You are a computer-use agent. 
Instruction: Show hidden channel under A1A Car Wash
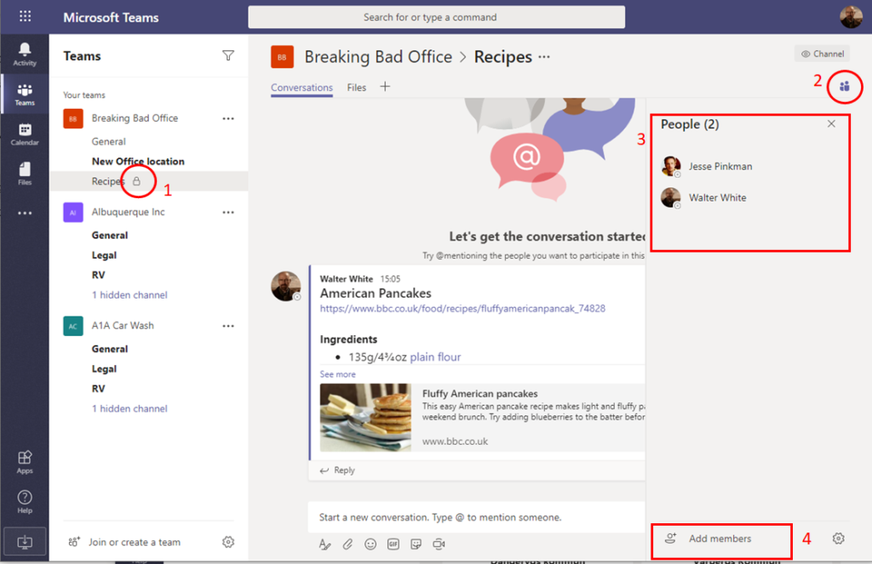pos(129,408)
